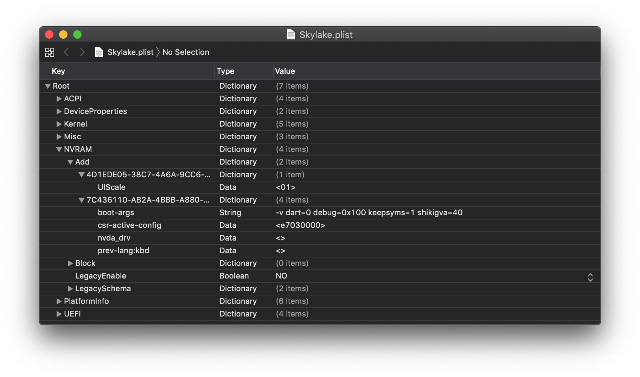This screenshot has width=640, height=377.
Task: Click the Type column header
Action: click(x=225, y=71)
